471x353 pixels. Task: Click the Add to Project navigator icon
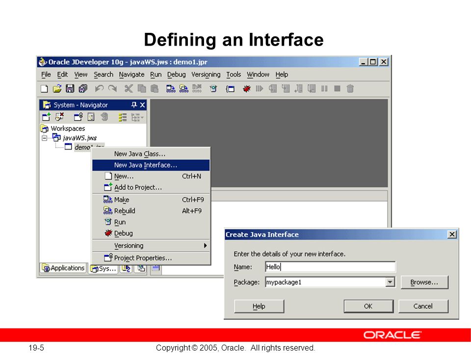click(46, 117)
